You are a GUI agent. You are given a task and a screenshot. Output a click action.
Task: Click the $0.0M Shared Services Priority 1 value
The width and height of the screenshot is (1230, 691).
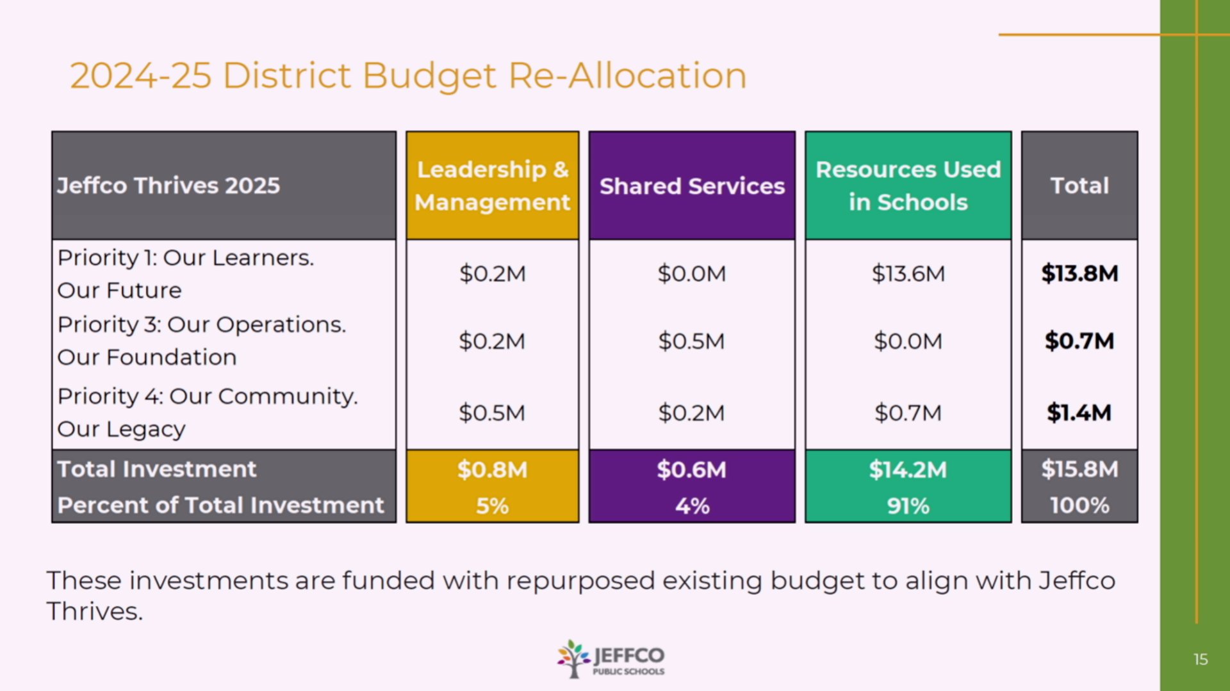[x=692, y=274]
